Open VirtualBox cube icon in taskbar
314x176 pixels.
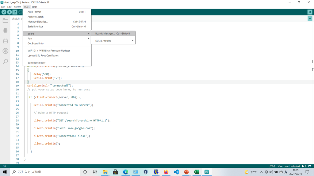[146, 172]
